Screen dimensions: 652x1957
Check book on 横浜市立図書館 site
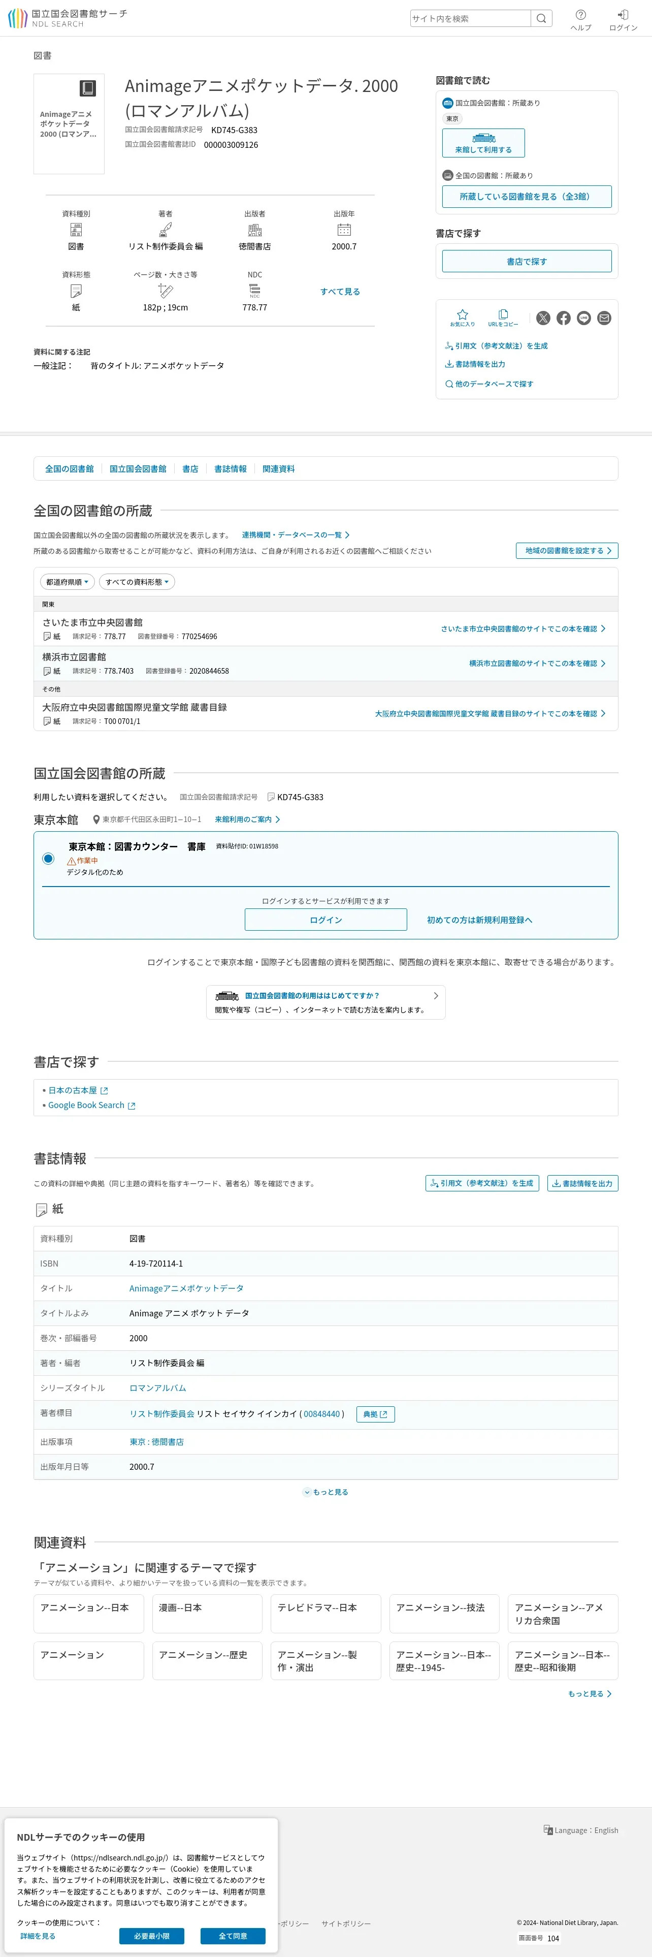coord(537,663)
